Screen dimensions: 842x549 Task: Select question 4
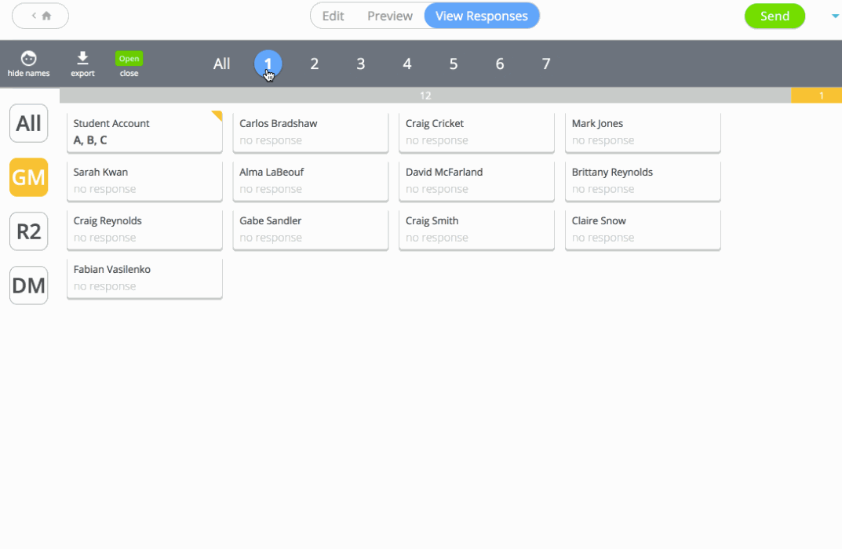(407, 64)
